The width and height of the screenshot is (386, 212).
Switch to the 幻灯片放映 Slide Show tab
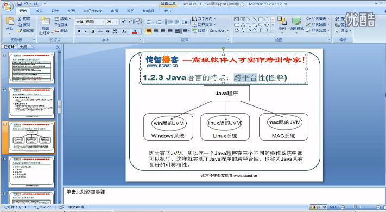tap(92, 11)
